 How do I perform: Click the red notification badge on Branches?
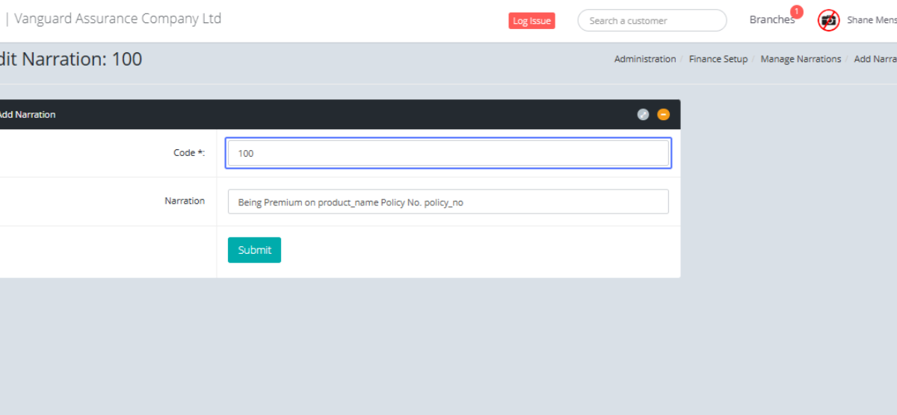pyautogui.click(x=796, y=12)
